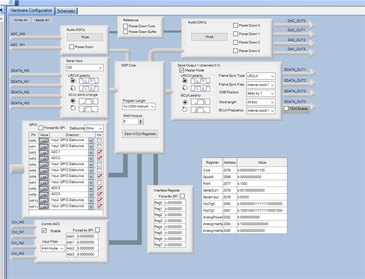Mute the Audio ADCs
Image resolution: width=365 pixels, height=279 pixels.
click(x=85, y=37)
